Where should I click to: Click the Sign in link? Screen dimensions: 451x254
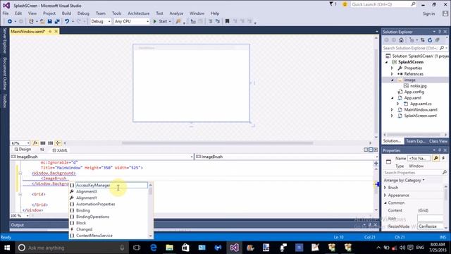pyautogui.click(x=428, y=13)
